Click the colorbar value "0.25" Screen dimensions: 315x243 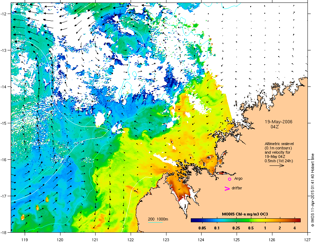(236, 228)
